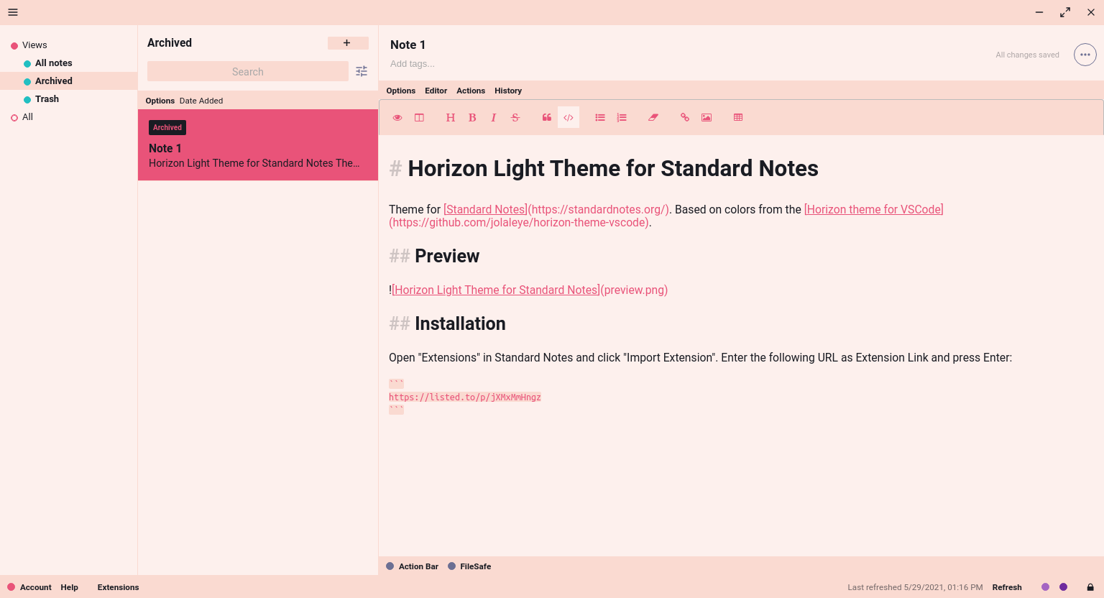Click the All changes saved status

coord(1027,55)
